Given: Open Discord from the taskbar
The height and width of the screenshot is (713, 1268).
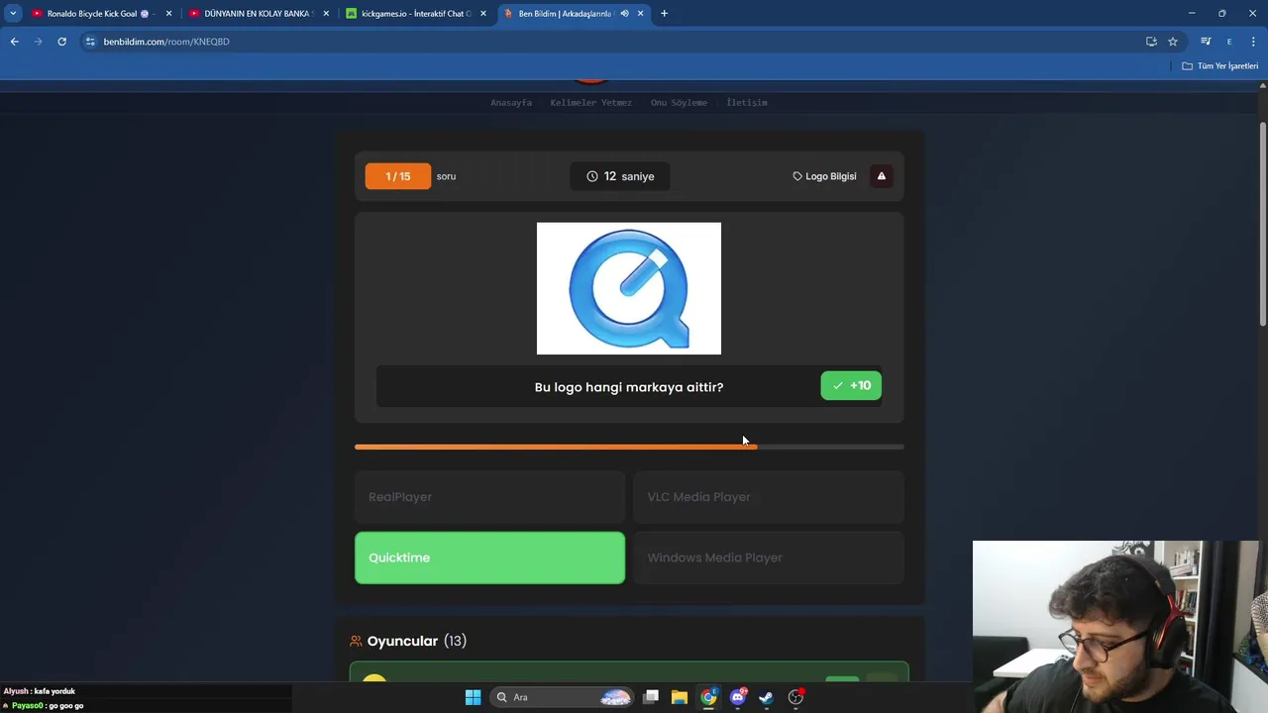Looking at the screenshot, I should point(737,697).
